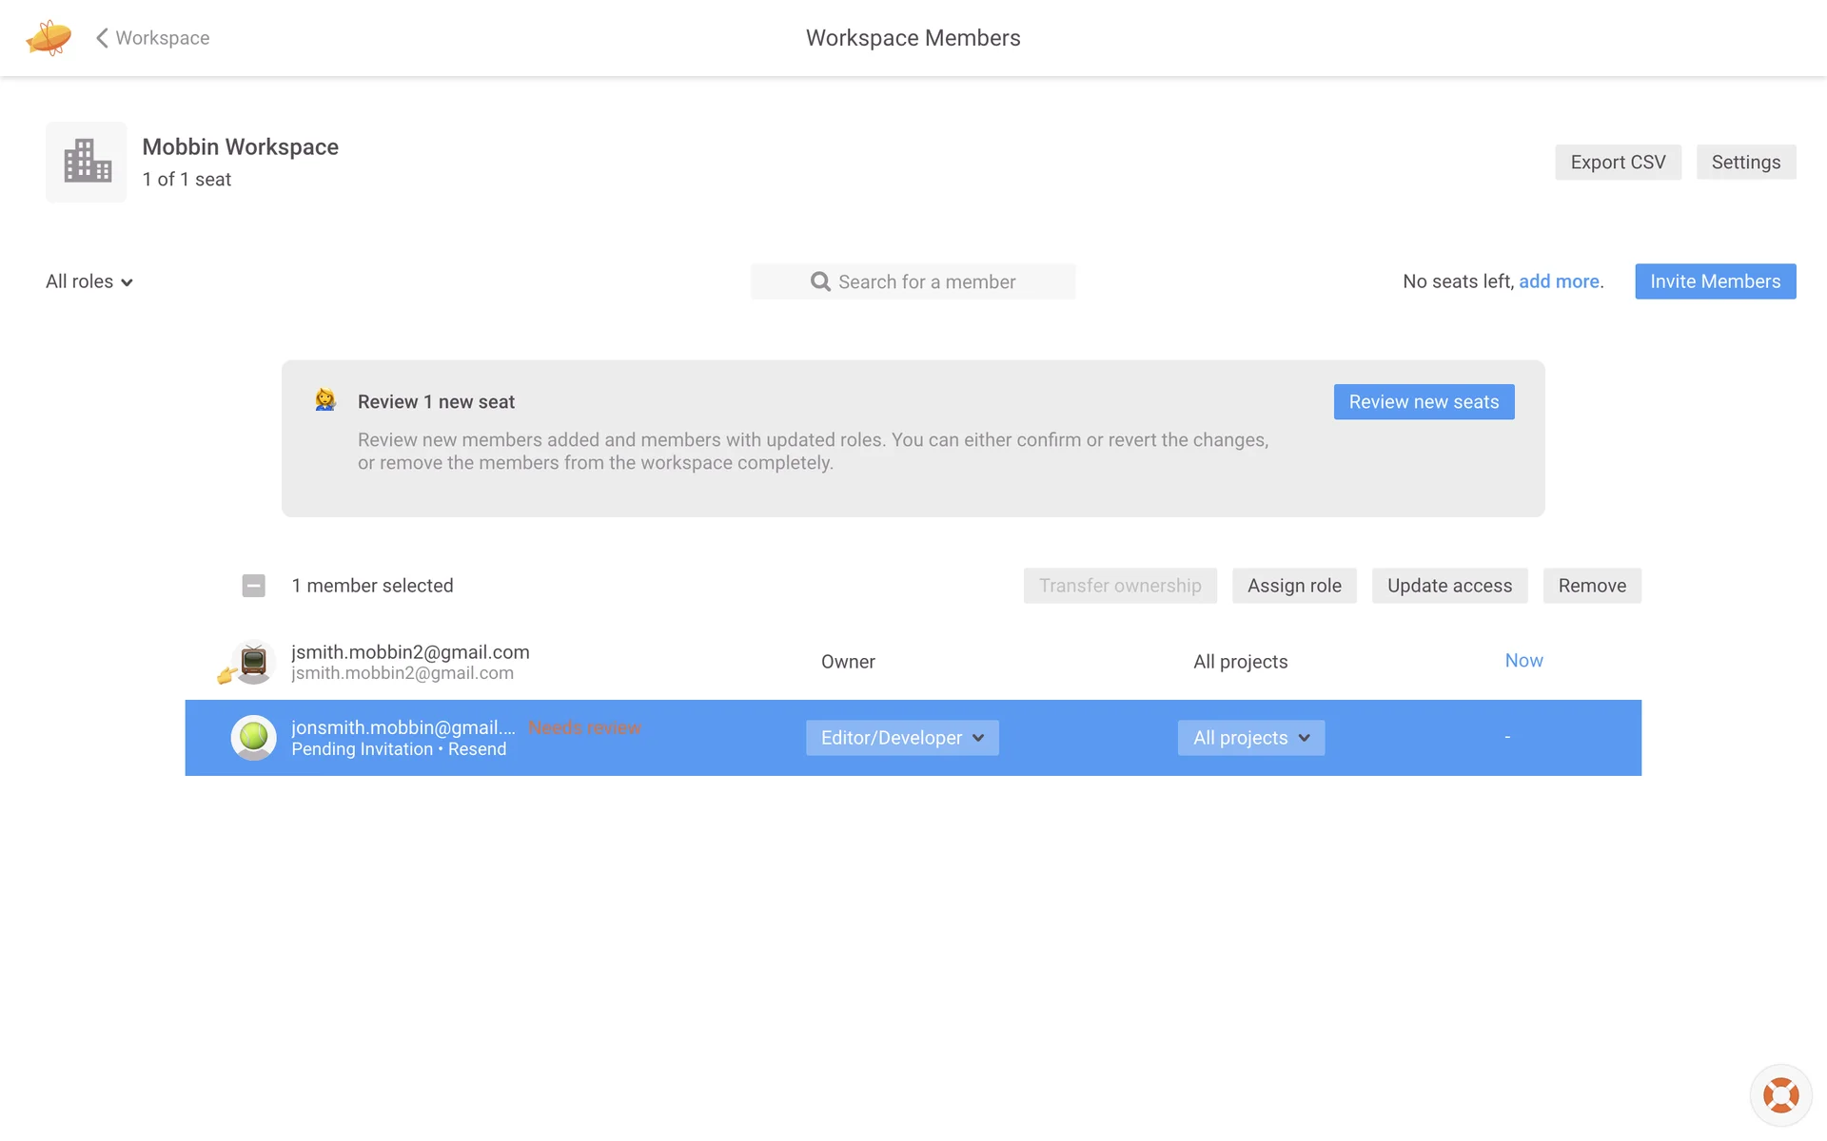The image size is (1827, 1141).
Task: Open the help lifebuoy icon
Action: (1780, 1094)
